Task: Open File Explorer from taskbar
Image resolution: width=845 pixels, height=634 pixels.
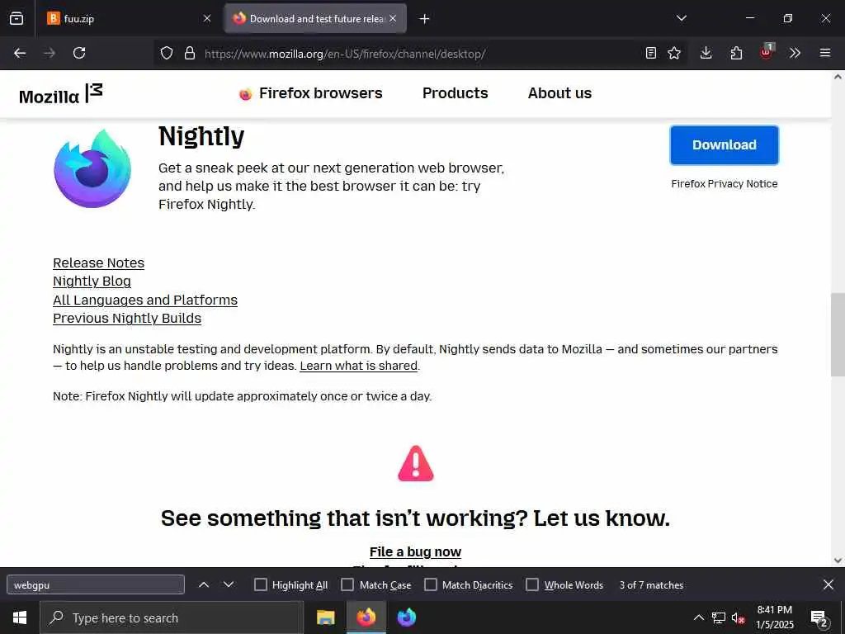Action: pos(325,617)
